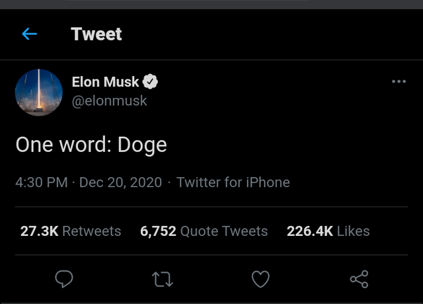Click the word Doge in the tweet
This screenshot has height=304, width=423.
tap(142, 145)
